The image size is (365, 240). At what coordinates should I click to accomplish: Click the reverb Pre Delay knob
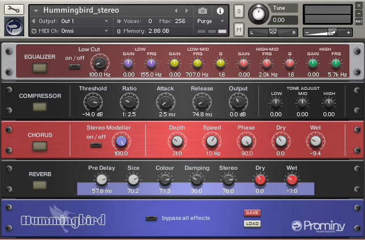[x=101, y=180]
